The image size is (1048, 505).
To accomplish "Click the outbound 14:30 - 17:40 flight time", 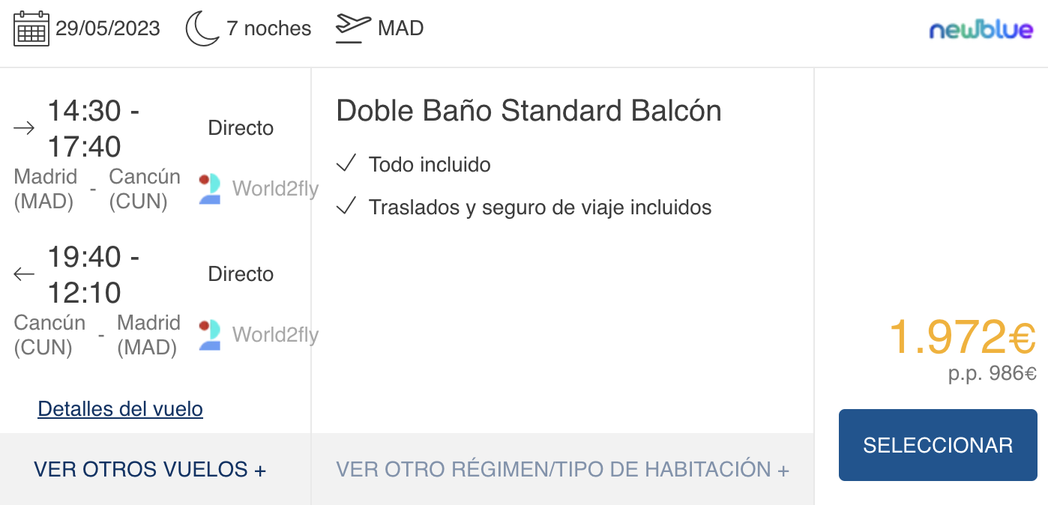I will (x=94, y=129).
